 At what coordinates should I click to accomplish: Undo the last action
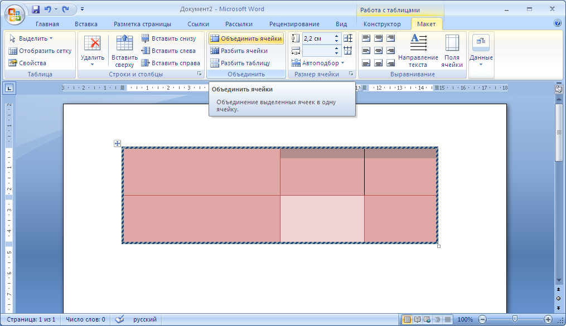pyautogui.click(x=47, y=9)
